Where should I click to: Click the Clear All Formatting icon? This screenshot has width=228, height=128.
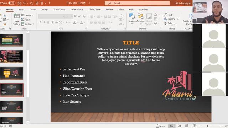(x=84, y=16)
